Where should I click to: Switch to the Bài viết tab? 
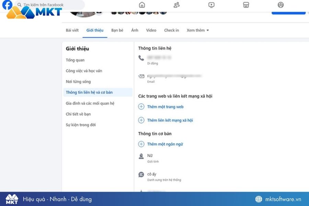(72, 30)
